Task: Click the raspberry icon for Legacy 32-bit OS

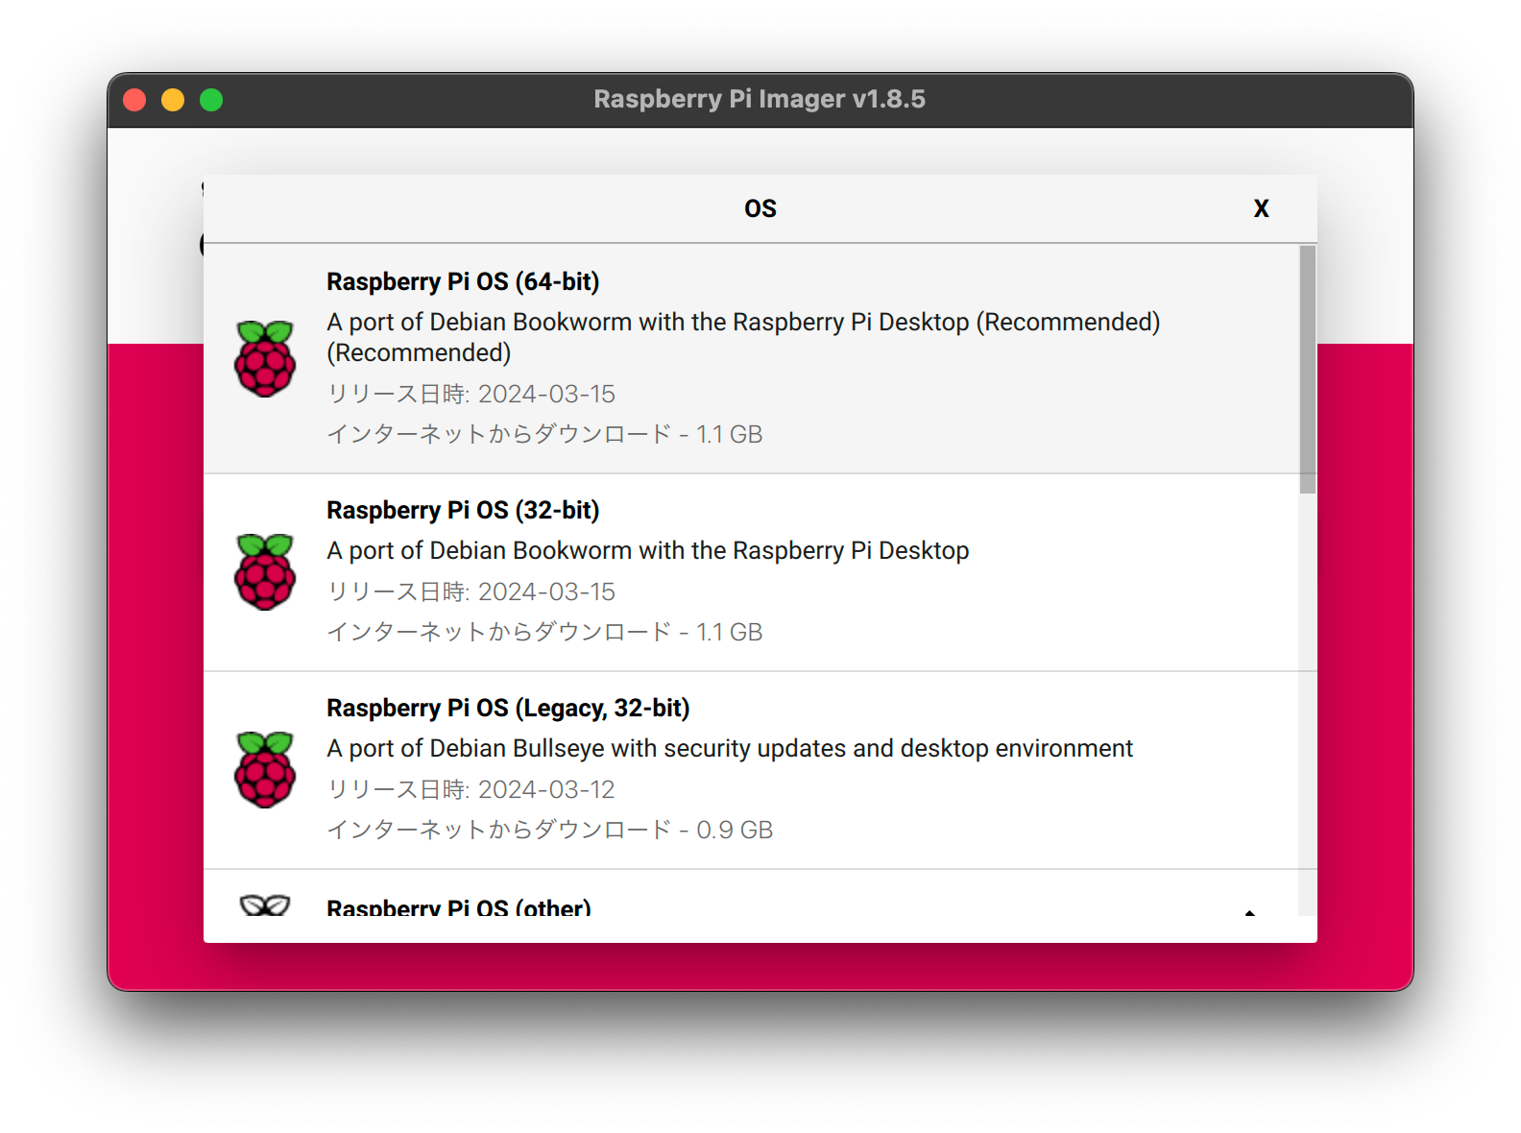Action: 265,769
